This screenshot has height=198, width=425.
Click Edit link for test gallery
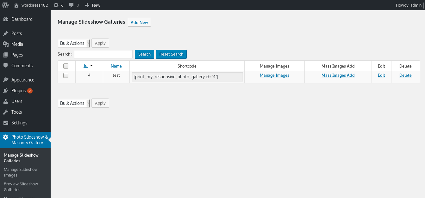pyautogui.click(x=381, y=75)
